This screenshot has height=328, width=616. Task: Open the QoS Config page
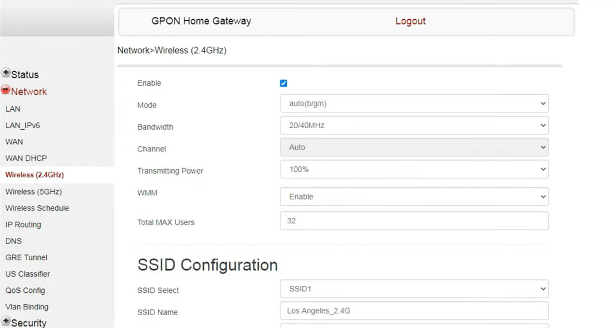(x=25, y=290)
